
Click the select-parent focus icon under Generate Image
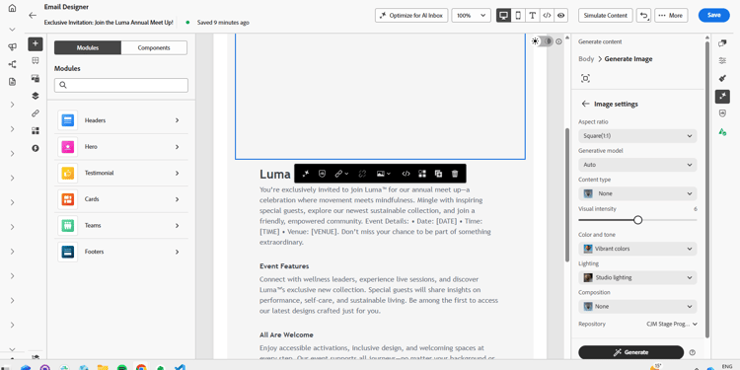click(x=586, y=78)
